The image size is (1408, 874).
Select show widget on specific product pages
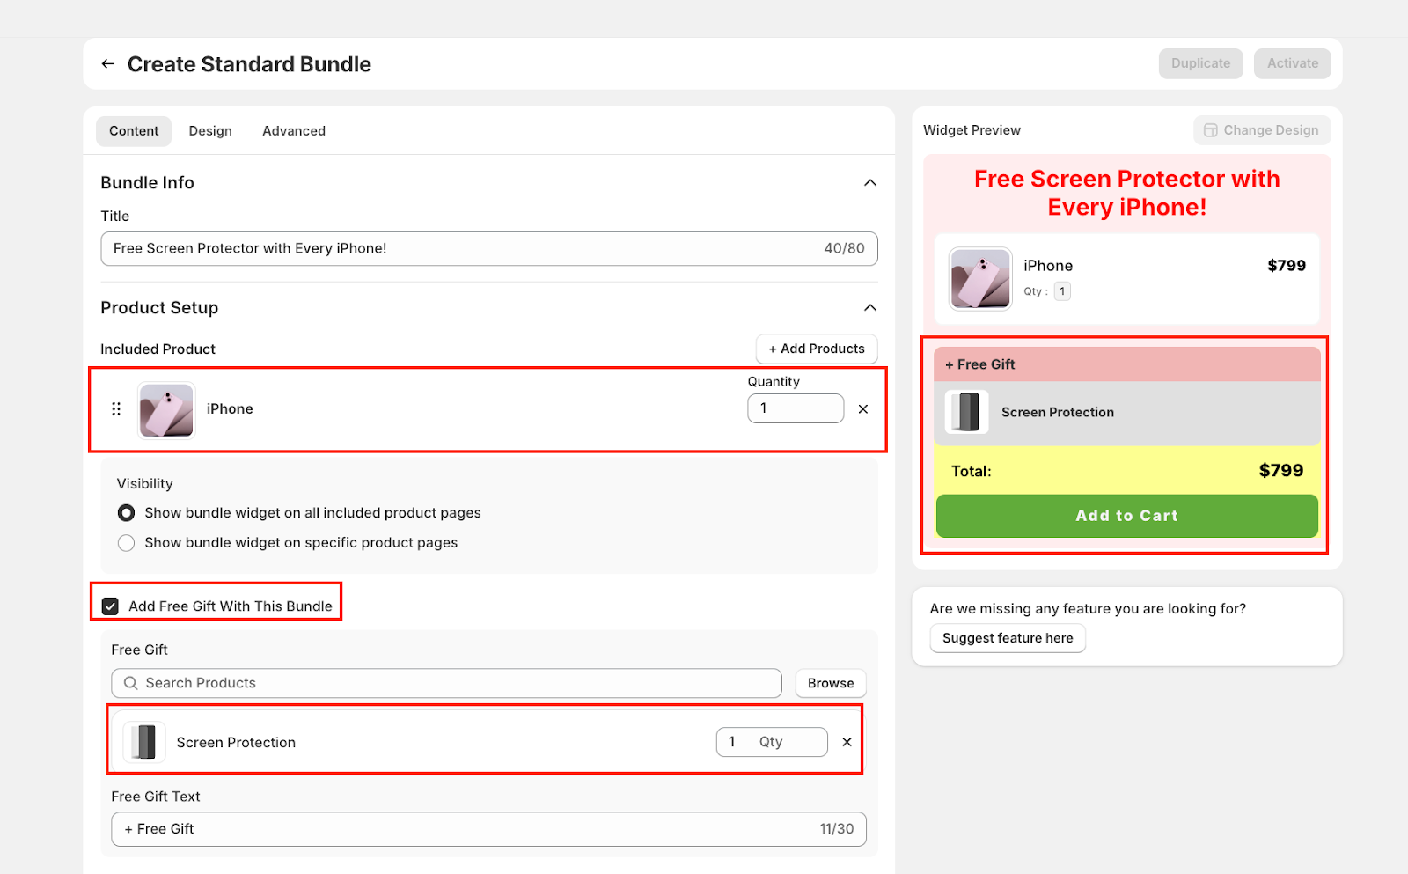(x=127, y=543)
